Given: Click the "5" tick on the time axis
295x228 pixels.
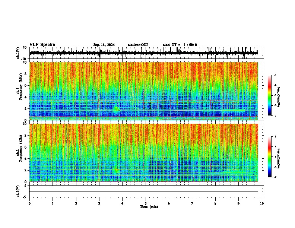Looking at the screenshot, I should pos(146,203).
